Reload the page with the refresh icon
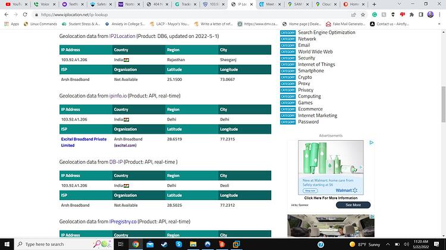Viewport: 446px width, 250px height. (x=25, y=14)
